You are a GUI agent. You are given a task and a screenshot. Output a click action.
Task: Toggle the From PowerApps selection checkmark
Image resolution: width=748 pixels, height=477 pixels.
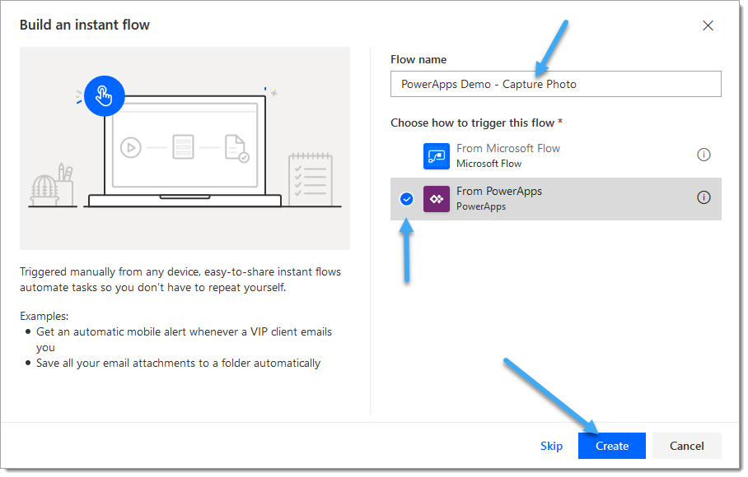point(406,199)
